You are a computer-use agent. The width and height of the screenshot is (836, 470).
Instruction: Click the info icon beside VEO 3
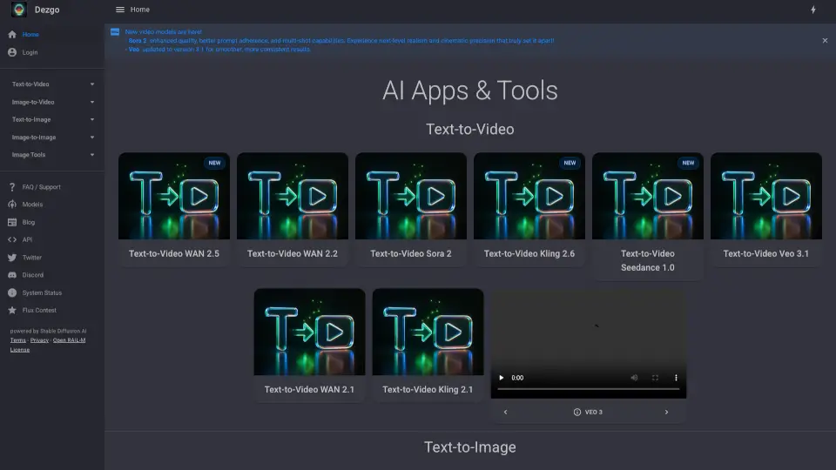577,412
